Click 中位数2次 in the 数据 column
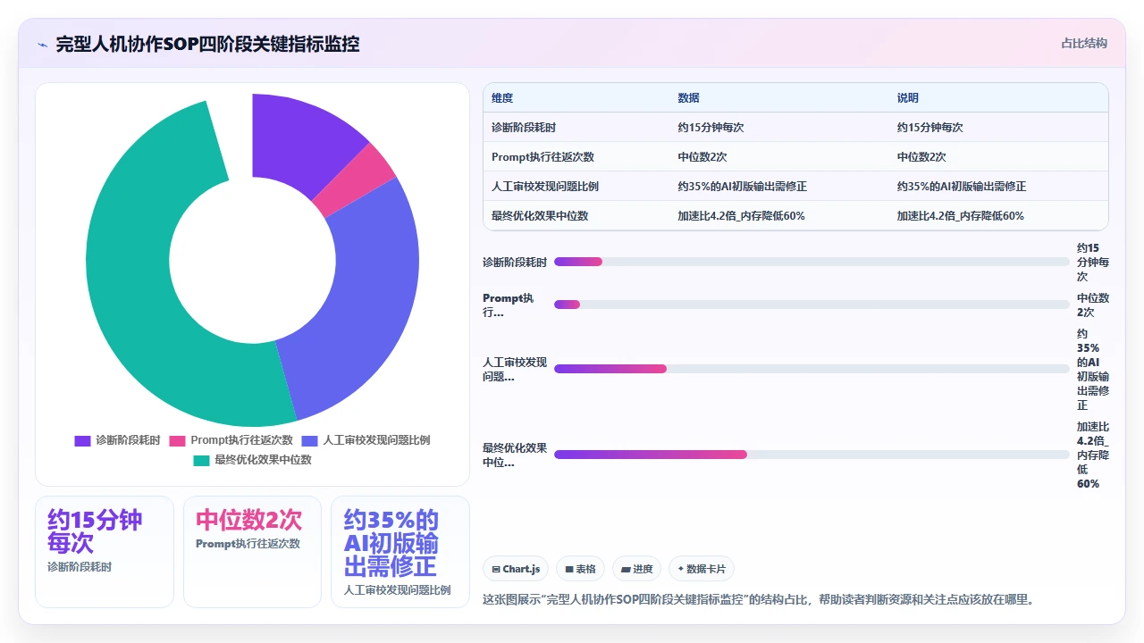1144x643 pixels. [702, 157]
